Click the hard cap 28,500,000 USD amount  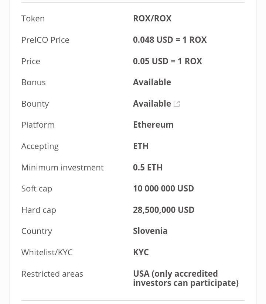(164, 210)
